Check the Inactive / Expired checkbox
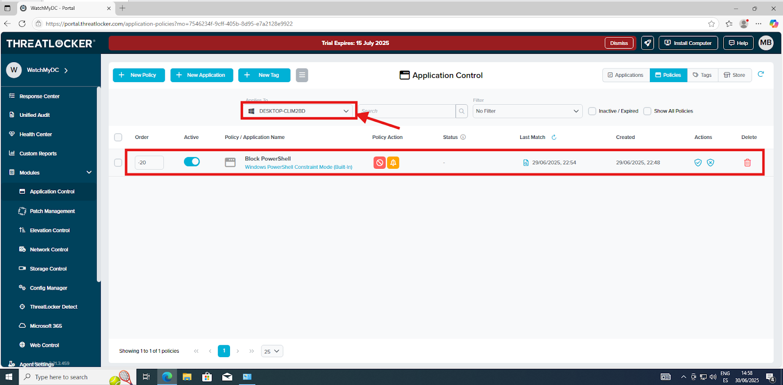 click(592, 111)
